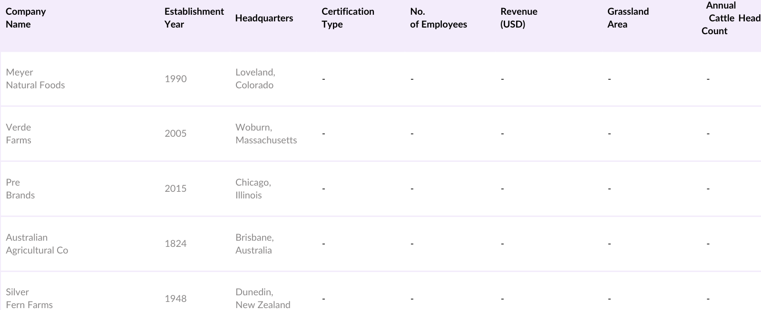Select the Grassland Area column header

click(628, 18)
